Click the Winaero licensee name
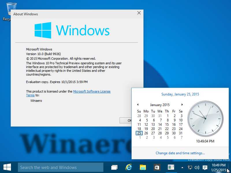The height and width of the screenshot is (173, 231). pos(36,101)
